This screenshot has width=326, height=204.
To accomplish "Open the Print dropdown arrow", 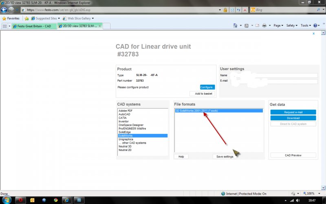I will [x=270, y=25].
